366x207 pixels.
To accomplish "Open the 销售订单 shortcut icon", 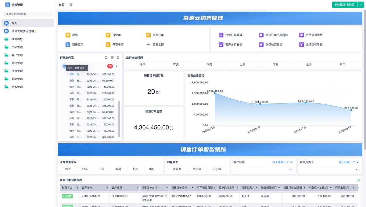I will click(148, 35).
